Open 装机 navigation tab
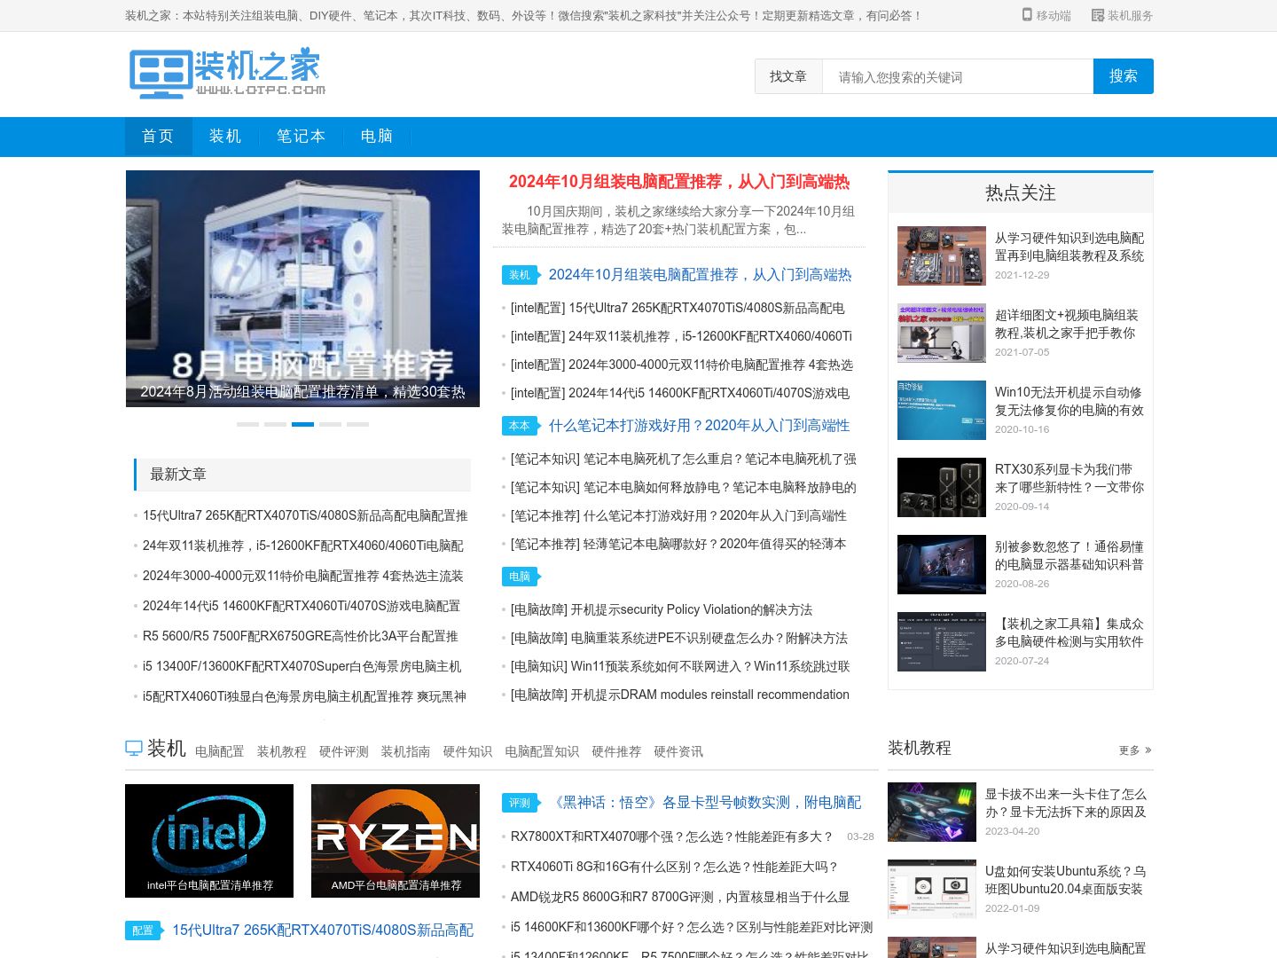The height and width of the screenshot is (958, 1277). click(x=225, y=137)
